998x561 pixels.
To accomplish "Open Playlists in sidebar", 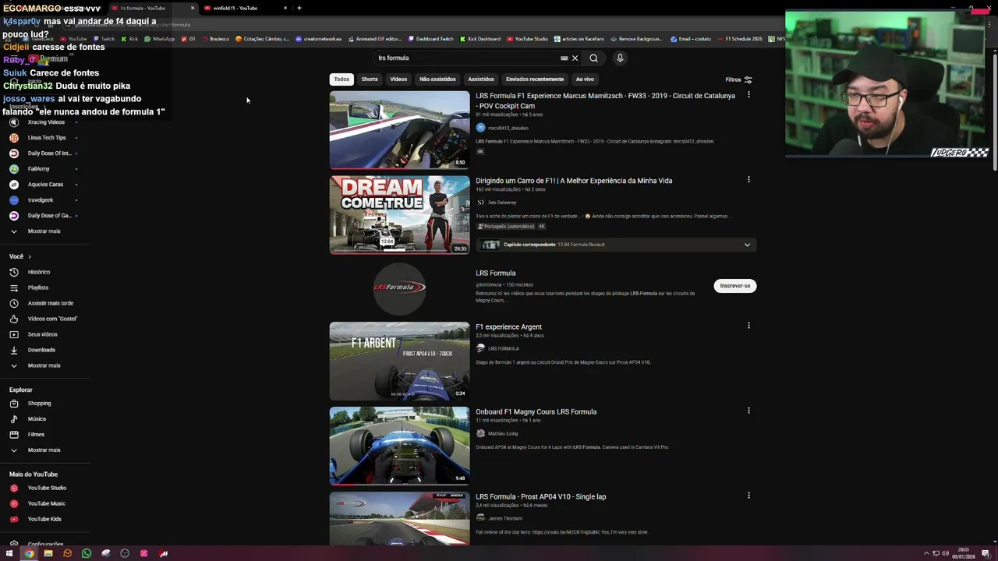I will pyautogui.click(x=38, y=288).
